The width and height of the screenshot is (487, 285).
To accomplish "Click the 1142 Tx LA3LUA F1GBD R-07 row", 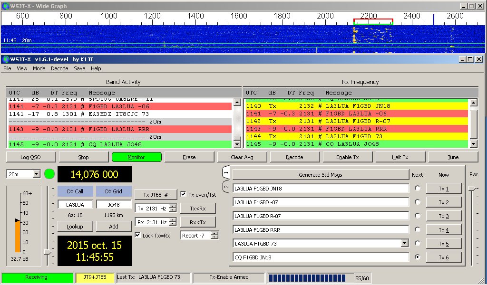I will click(357, 121).
